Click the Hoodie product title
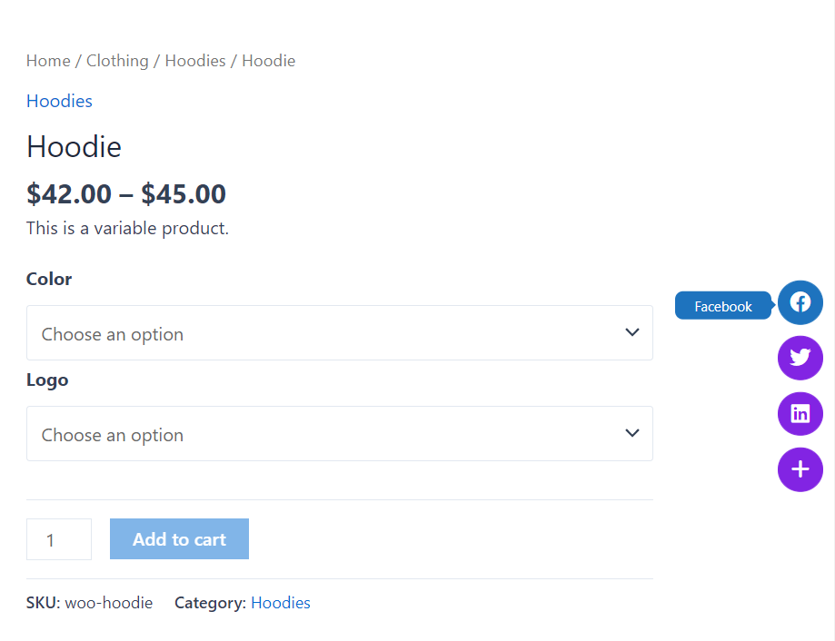Image resolution: width=835 pixels, height=641 pixels. 74,147
